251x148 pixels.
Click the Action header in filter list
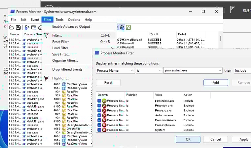click(196, 95)
